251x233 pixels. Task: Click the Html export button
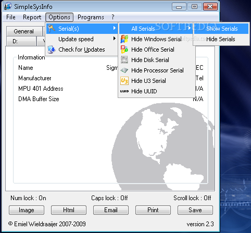(69, 210)
